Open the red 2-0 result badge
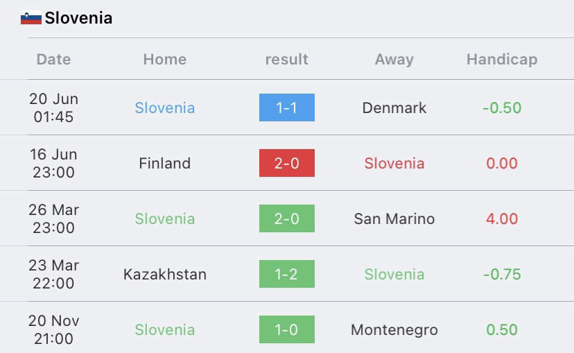The width and height of the screenshot is (574, 353). [x=286, y=163]
